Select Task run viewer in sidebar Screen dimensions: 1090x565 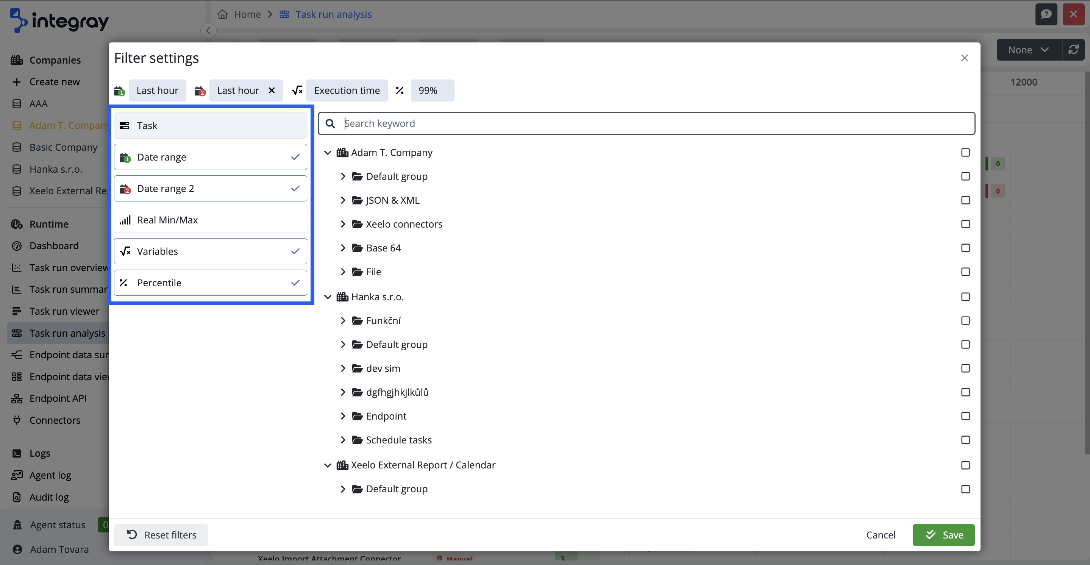point(64,311)
